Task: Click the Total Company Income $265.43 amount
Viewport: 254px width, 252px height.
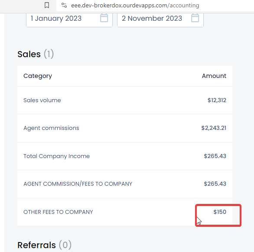Action: pyautogui.click(x=215, y=156)
